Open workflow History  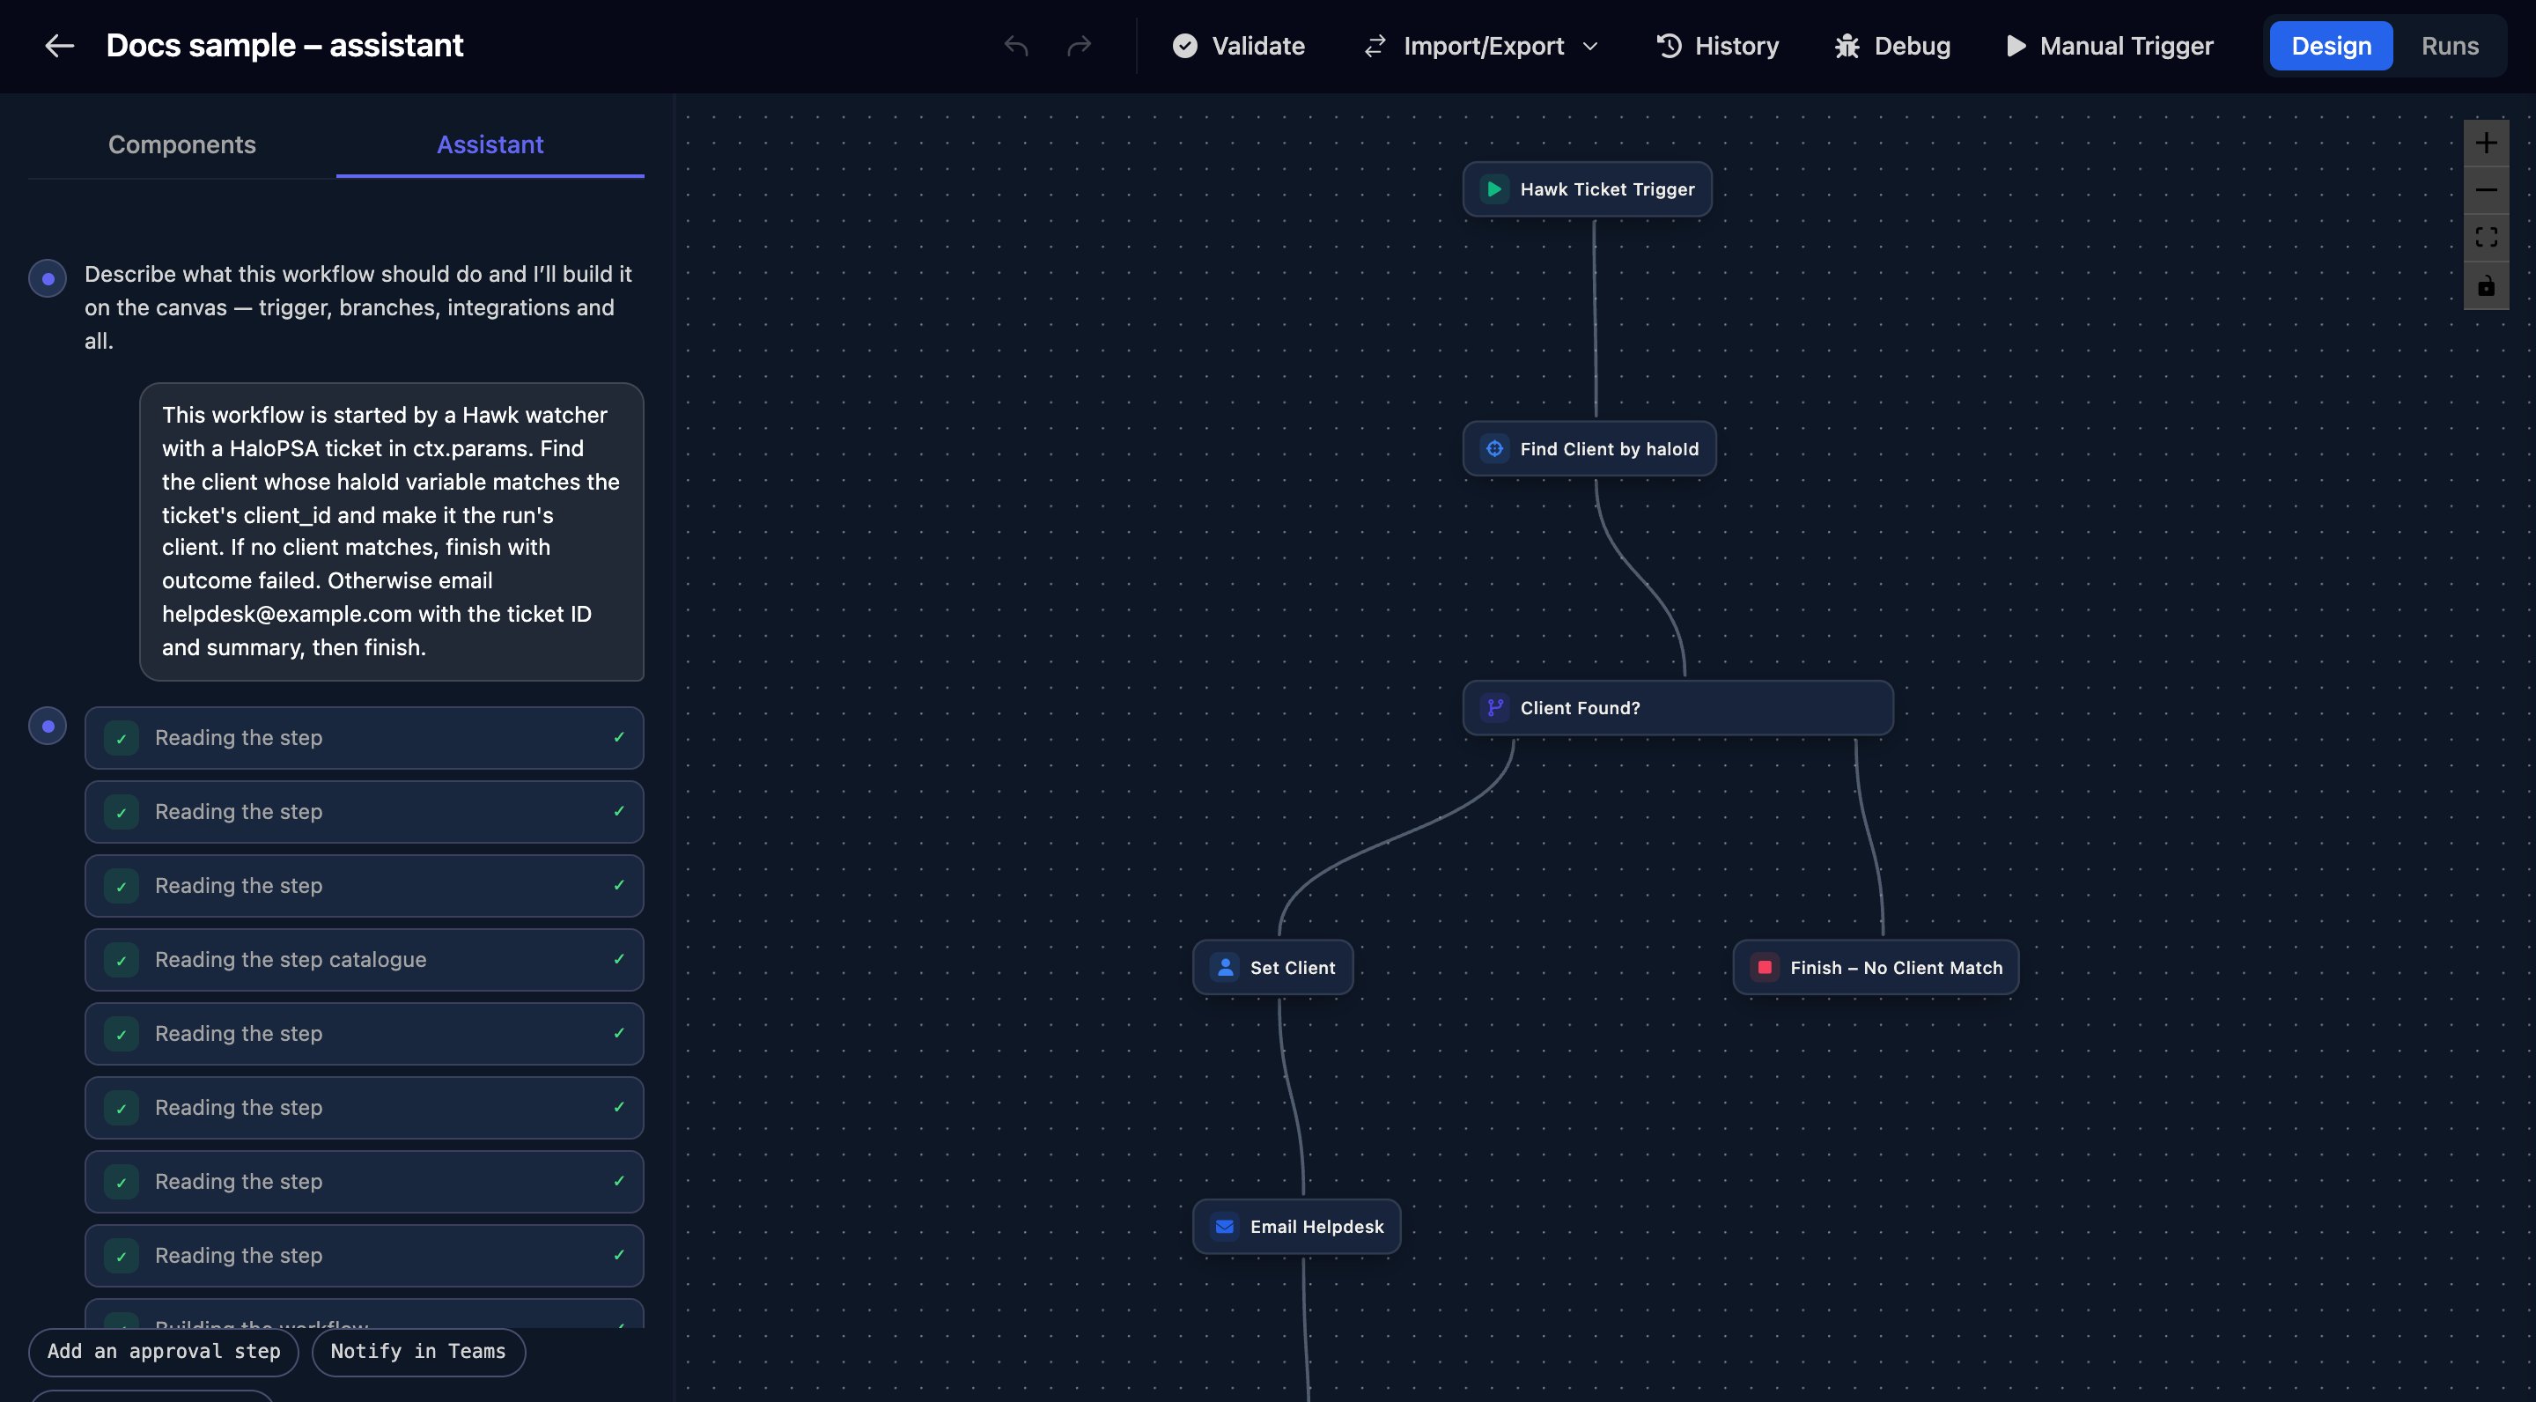click(x=1718, y=45)
